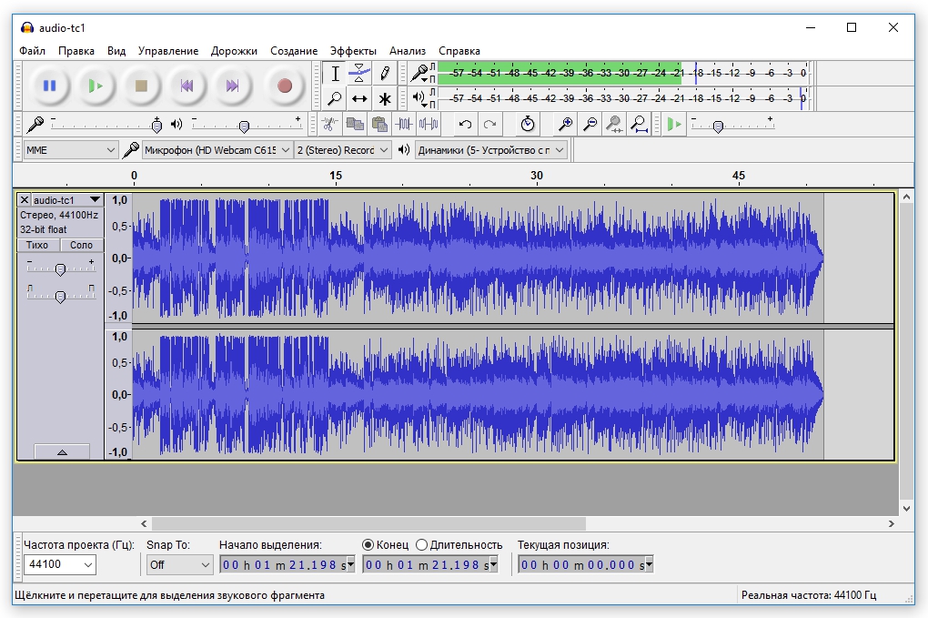Choose the Time Shift tool
This screenshot has width=928, height=618.
[359, 99]
